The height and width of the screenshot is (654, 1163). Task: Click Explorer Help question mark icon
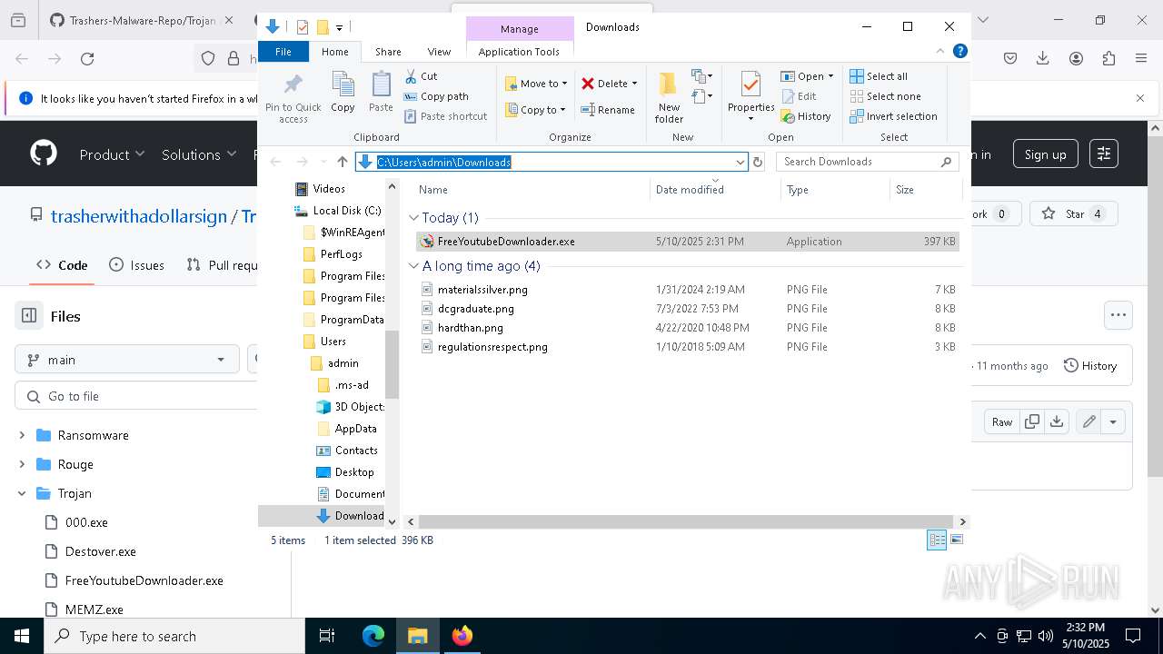click(959, 51)
